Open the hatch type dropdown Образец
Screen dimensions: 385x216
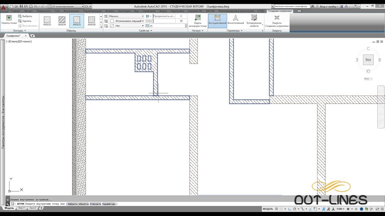pos(126,16)
